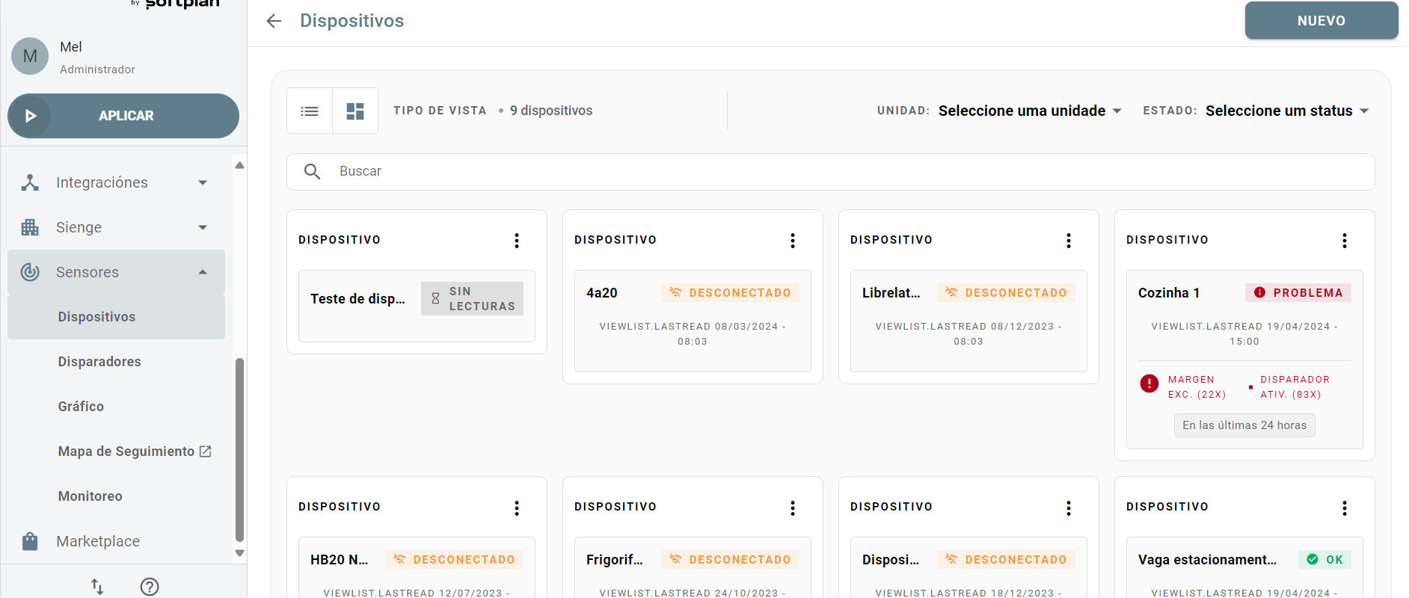Select the 4a20 device name
The width and height of the screenshot is (1409, 598).
click(602, 293)
